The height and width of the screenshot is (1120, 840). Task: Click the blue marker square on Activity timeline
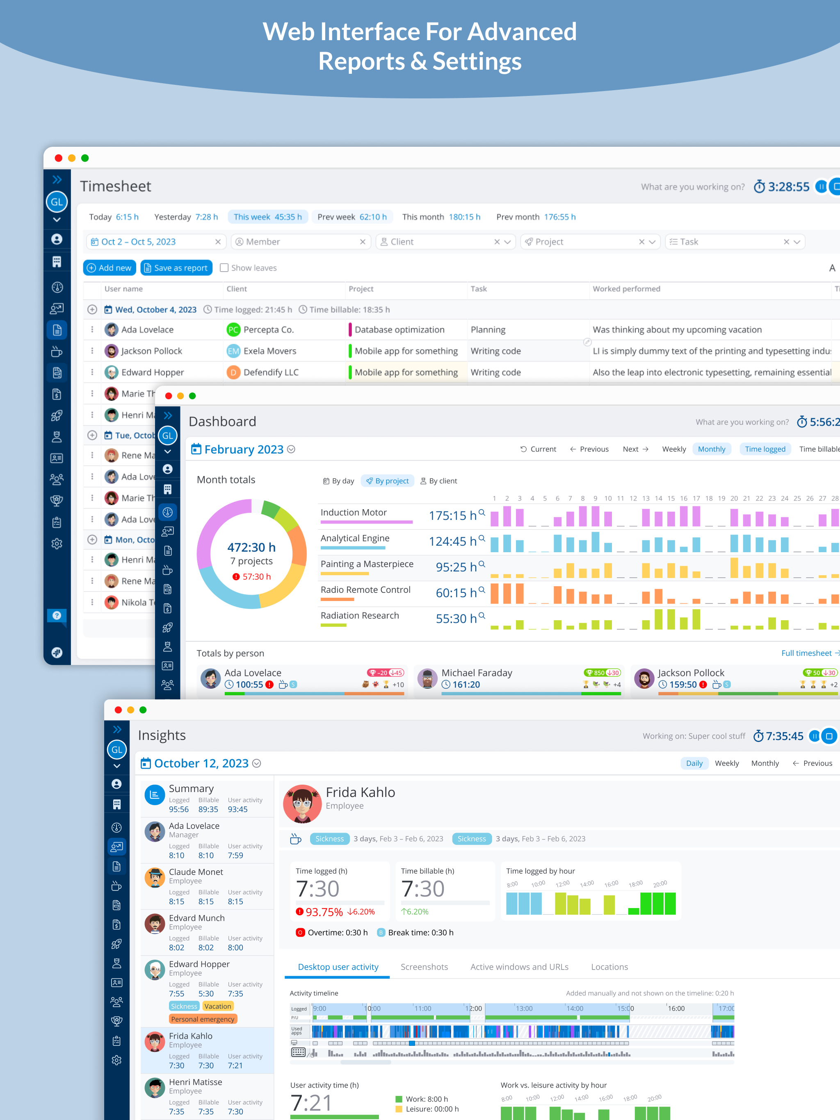(412, 1043)
